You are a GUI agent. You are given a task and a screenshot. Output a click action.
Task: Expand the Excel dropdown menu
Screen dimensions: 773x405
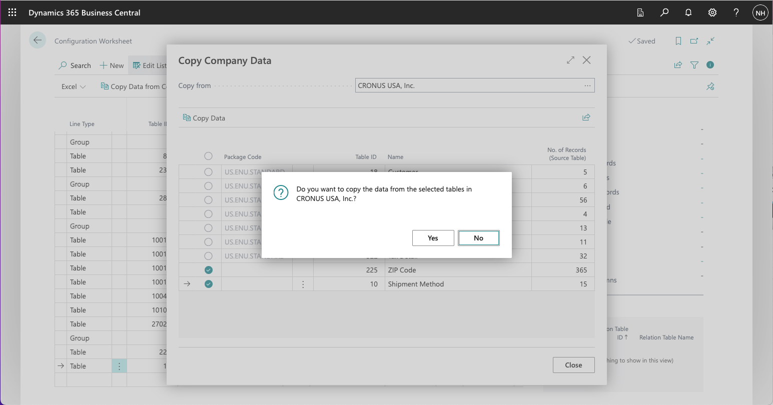pyautogui.click(x=74, y=86)
